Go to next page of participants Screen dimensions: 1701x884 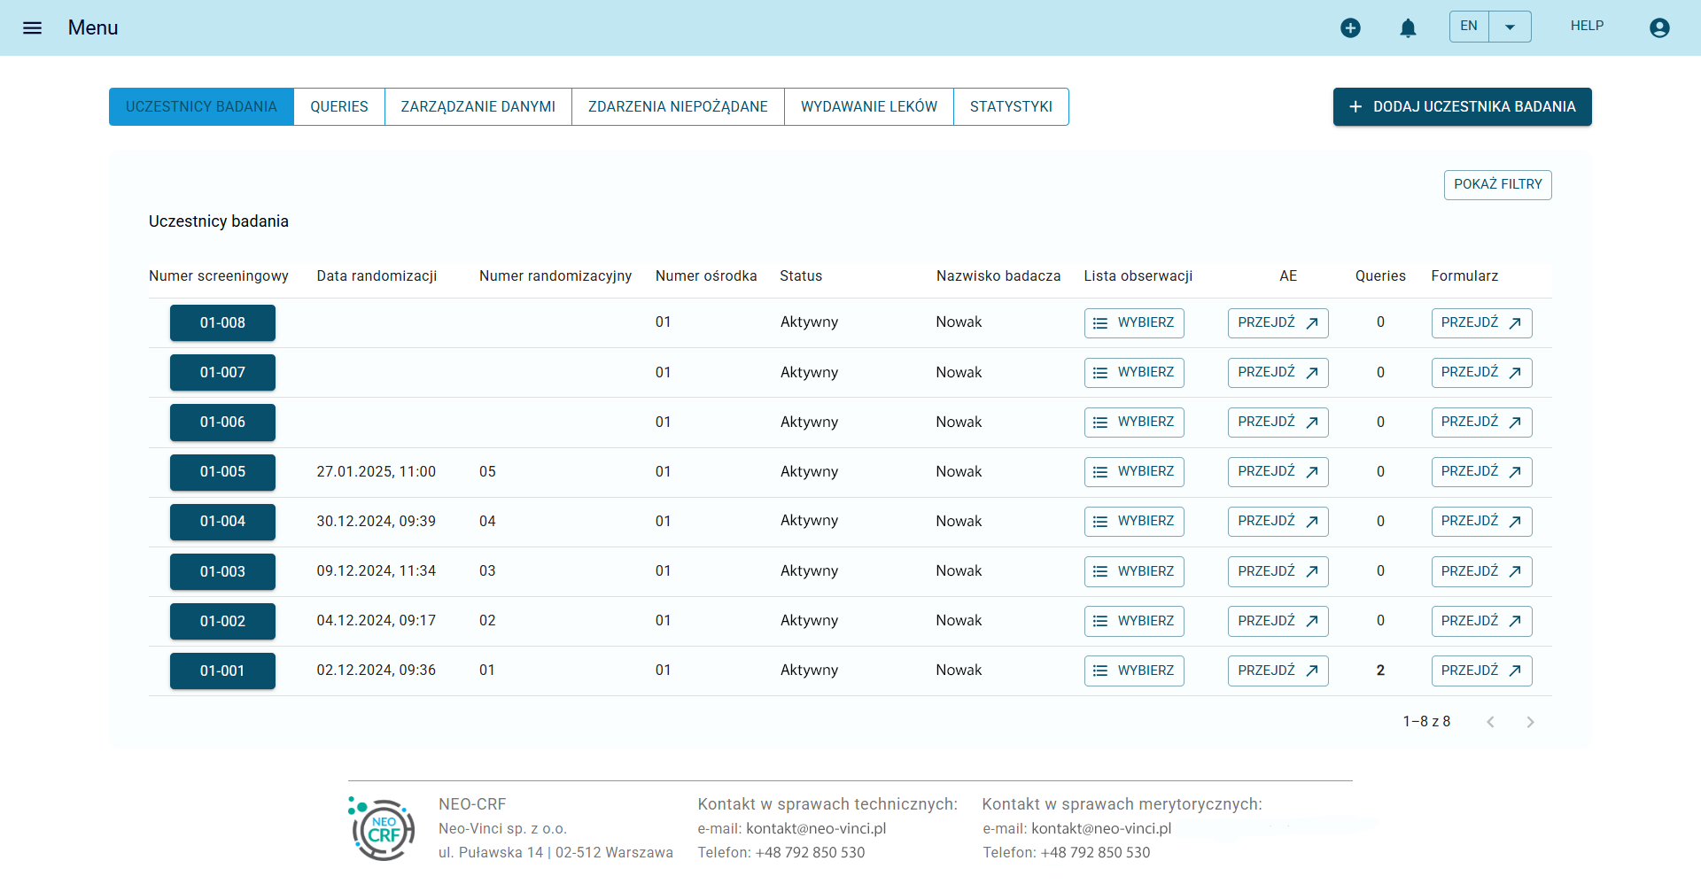click(x=1530, y=722)
